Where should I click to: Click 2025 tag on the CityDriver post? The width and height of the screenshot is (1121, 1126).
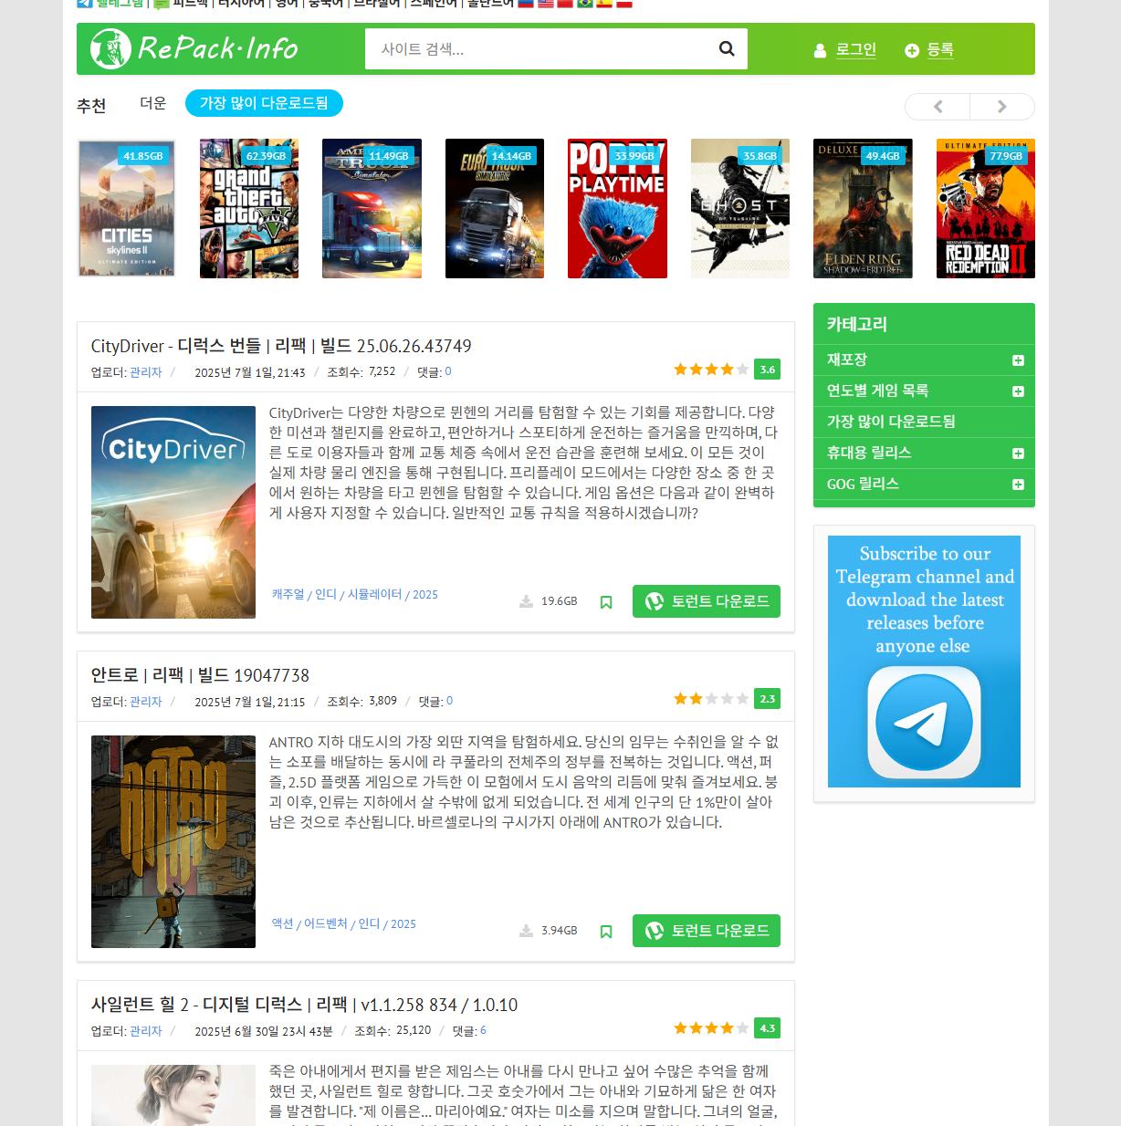[425, 594]
